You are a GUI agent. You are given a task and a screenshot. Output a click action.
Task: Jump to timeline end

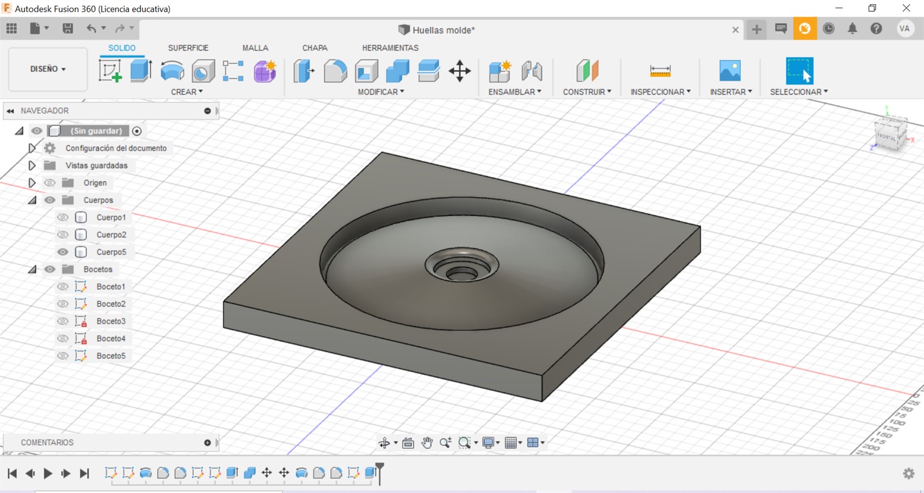[x=84, y=473]
